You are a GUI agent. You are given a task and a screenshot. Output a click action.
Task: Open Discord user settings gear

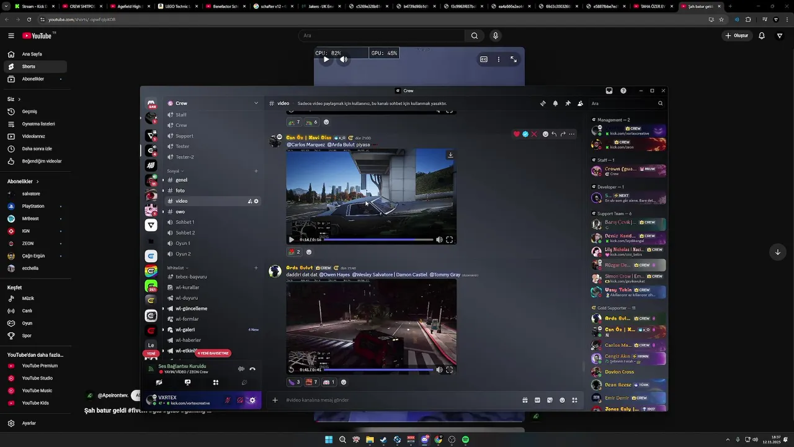click(252, 400)
